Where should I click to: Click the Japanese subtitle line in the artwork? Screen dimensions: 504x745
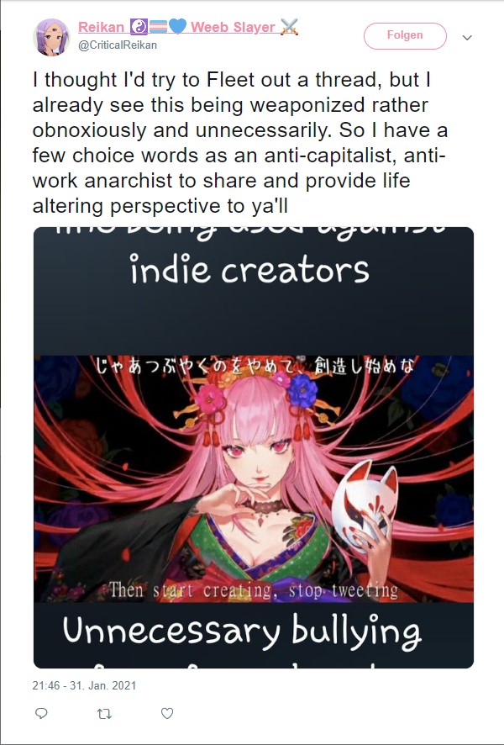pos(255,367)
